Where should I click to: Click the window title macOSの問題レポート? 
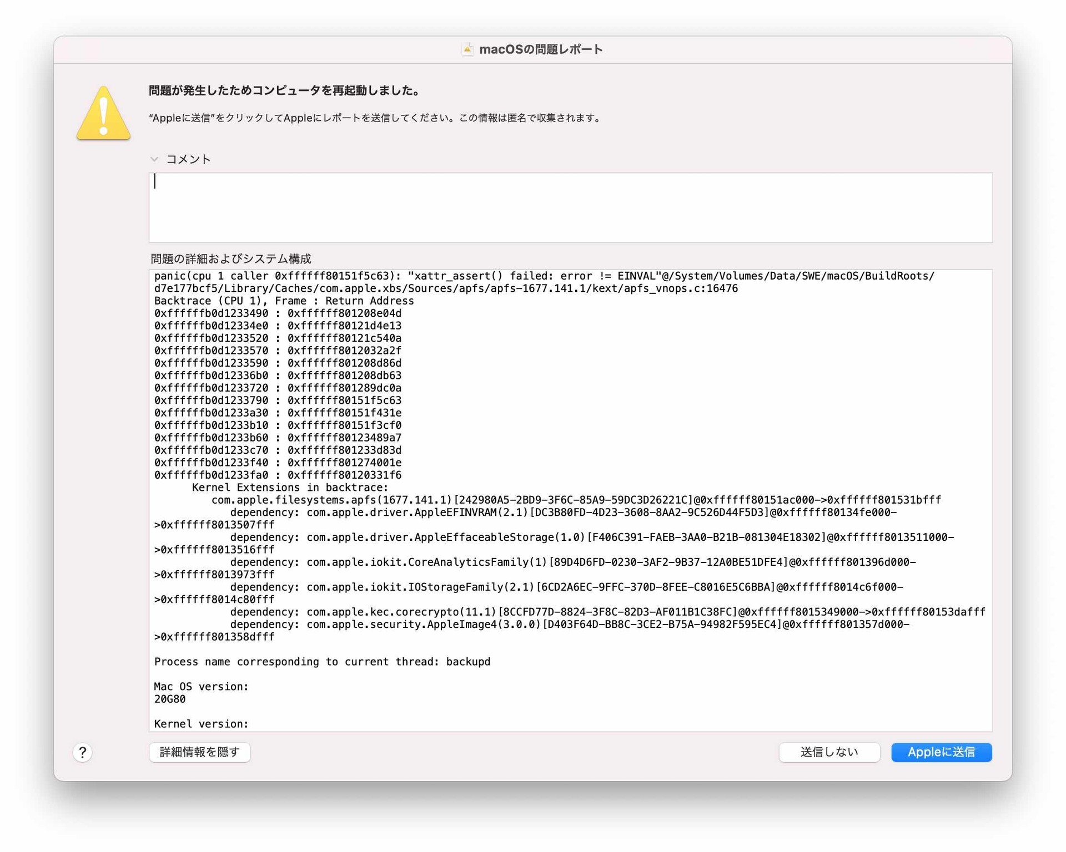pos(541,49)
